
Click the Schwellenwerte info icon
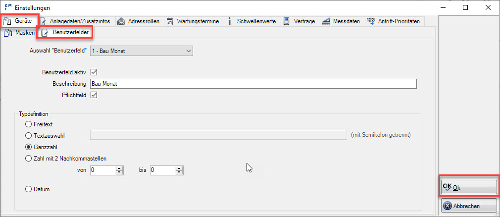pos(230,22)
